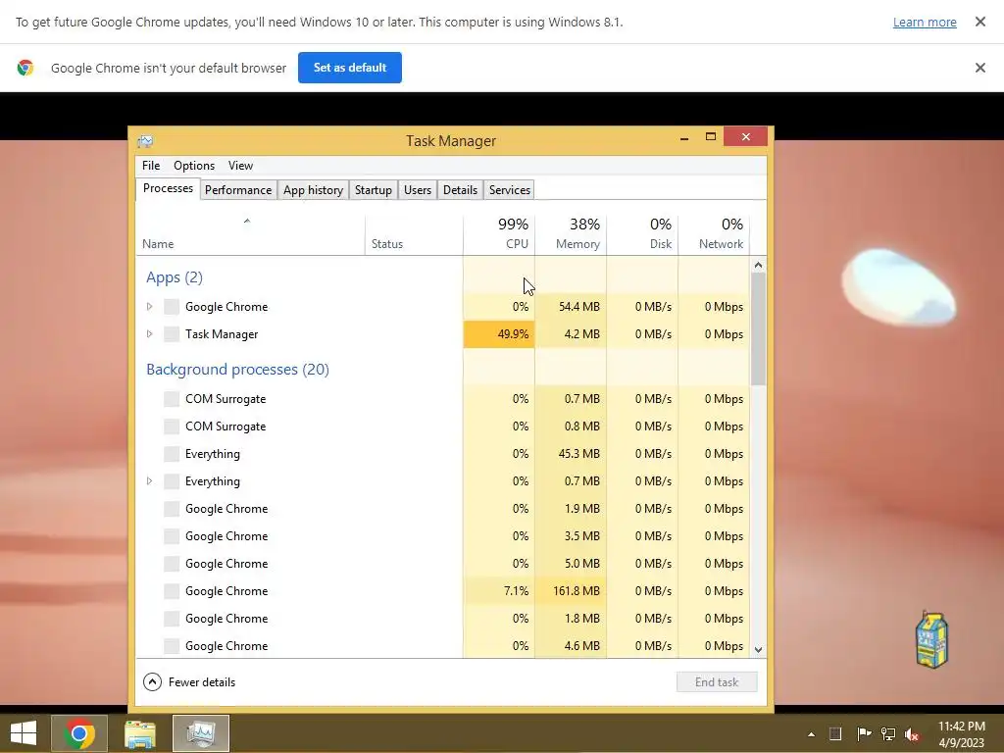Switch to the Startup tab
This screenshot has height=753, width=1004.
374,190
